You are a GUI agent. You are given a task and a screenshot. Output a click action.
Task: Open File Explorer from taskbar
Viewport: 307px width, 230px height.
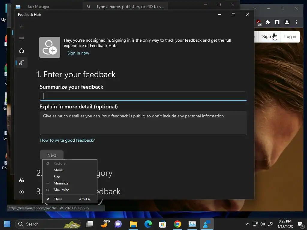[133, 224]
